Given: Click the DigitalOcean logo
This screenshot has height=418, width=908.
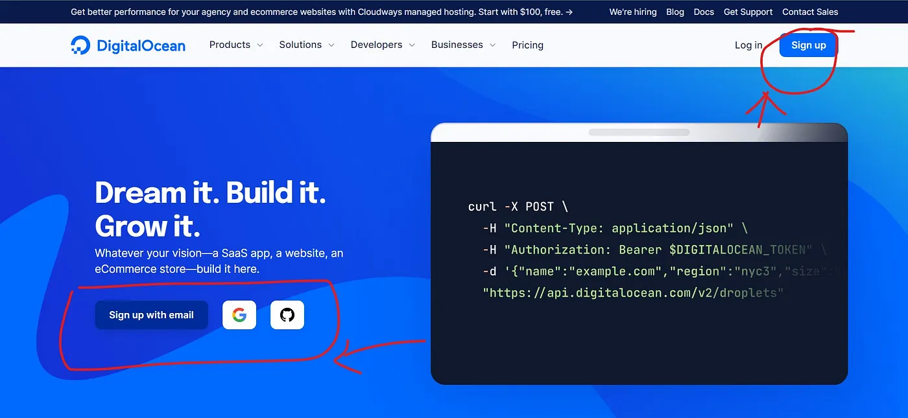Looking at the screenshot, I should 128,45.
